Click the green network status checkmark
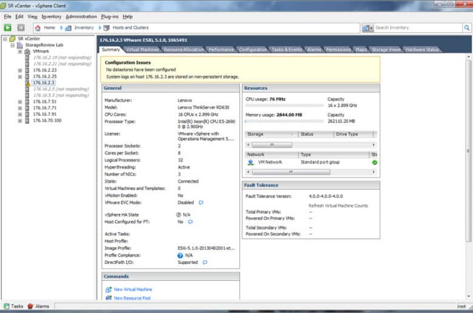473x313 pixels. tap(375, 163)
